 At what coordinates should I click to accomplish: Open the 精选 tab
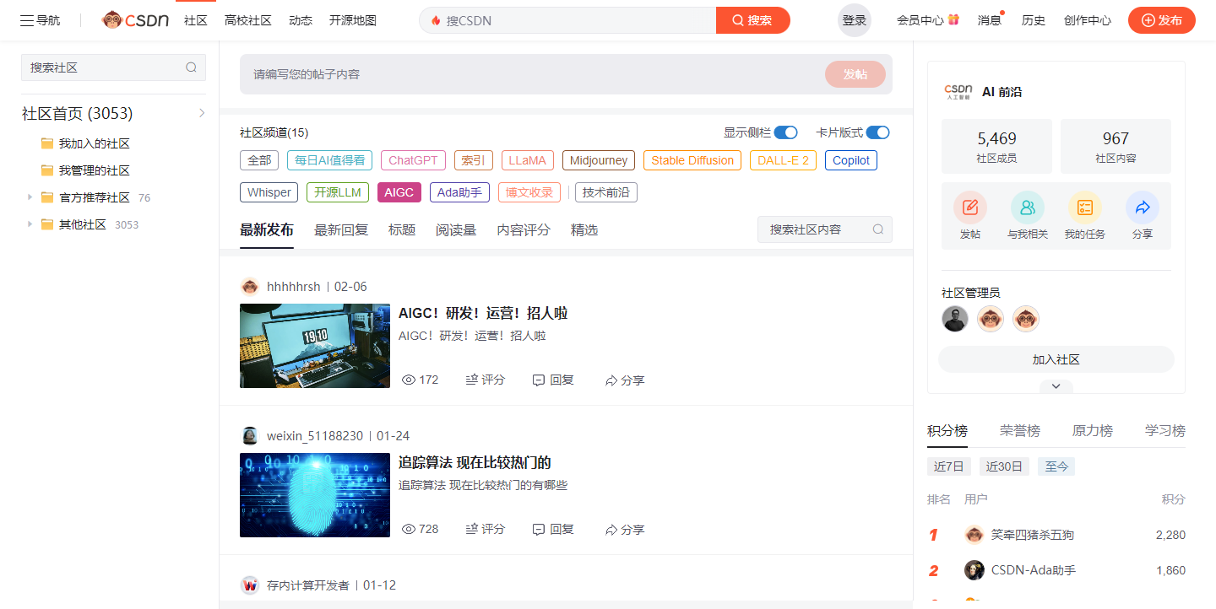(x=584, y=229)
